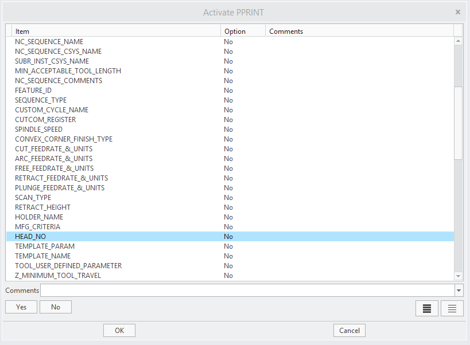Confirm settings with OK
470x345 pixels.
119,330
